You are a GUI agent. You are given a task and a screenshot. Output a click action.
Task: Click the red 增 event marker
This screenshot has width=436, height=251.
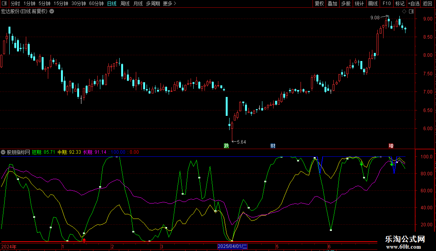[391, 146]
